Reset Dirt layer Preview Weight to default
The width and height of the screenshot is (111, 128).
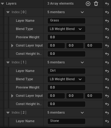point(107,88)
